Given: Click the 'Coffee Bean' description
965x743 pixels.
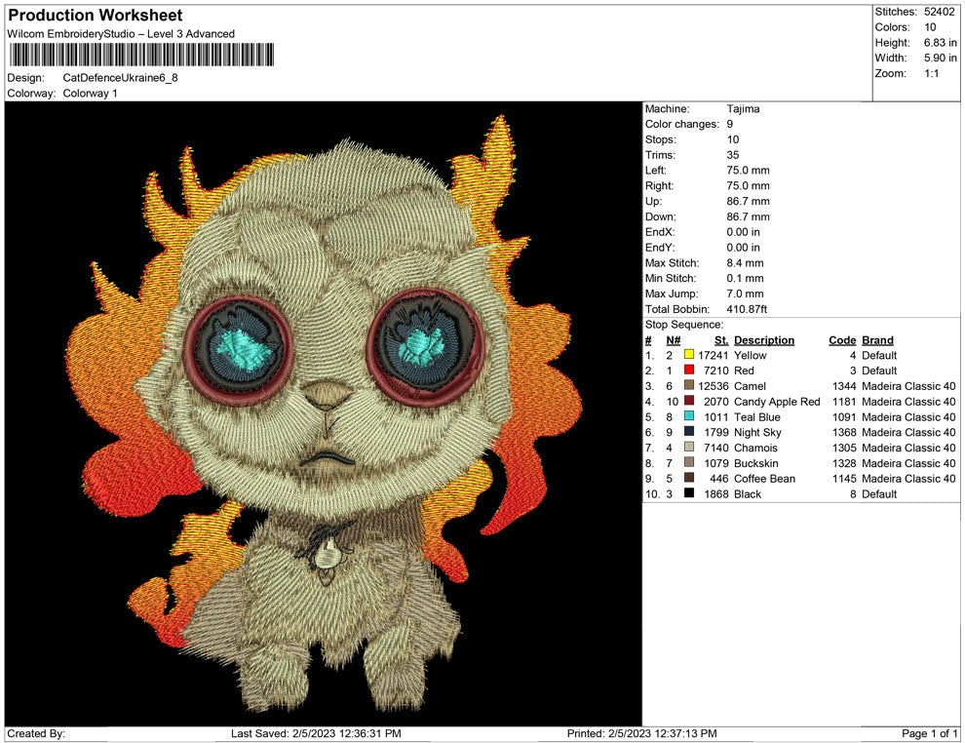Looking at the screenshot, I should (x=764, y=479).
